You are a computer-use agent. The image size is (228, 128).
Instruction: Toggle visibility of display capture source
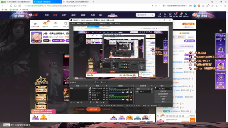pyautogui.click(x=104, y=100)
